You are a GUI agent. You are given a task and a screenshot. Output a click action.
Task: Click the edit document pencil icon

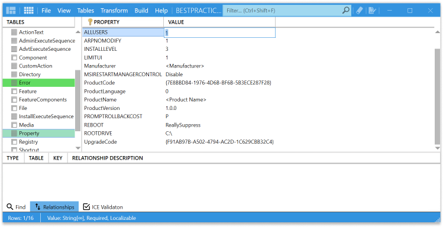(372, 11)
